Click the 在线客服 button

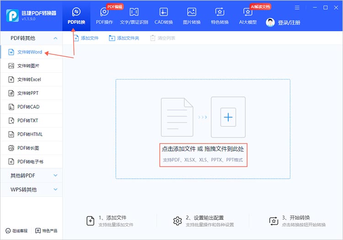(x=16, y=230)
